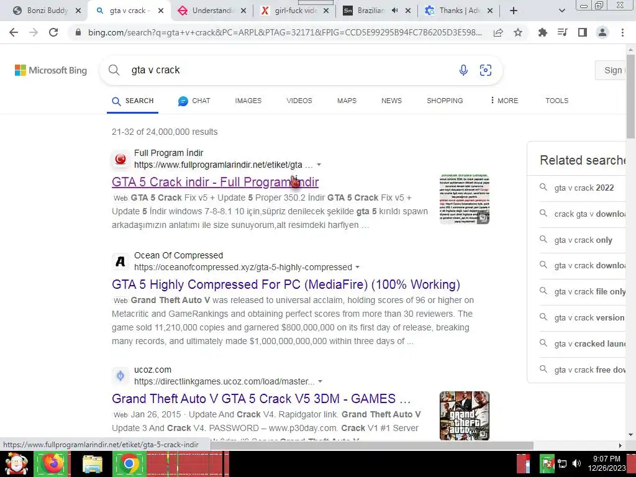Select the MAPS search tab
The height and width of the screenshot is (477, 636).
pyautogui.click(x=347, y=101)
